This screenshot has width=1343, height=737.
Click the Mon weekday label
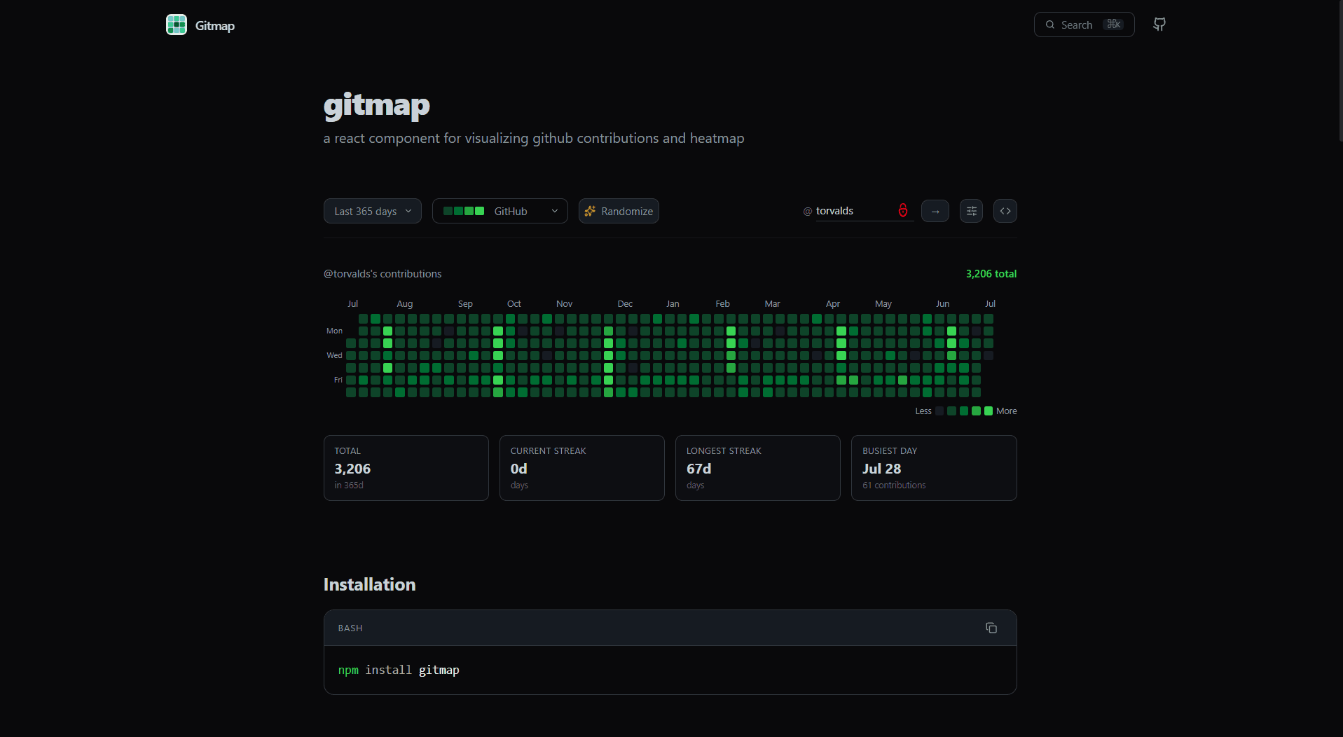334,331
